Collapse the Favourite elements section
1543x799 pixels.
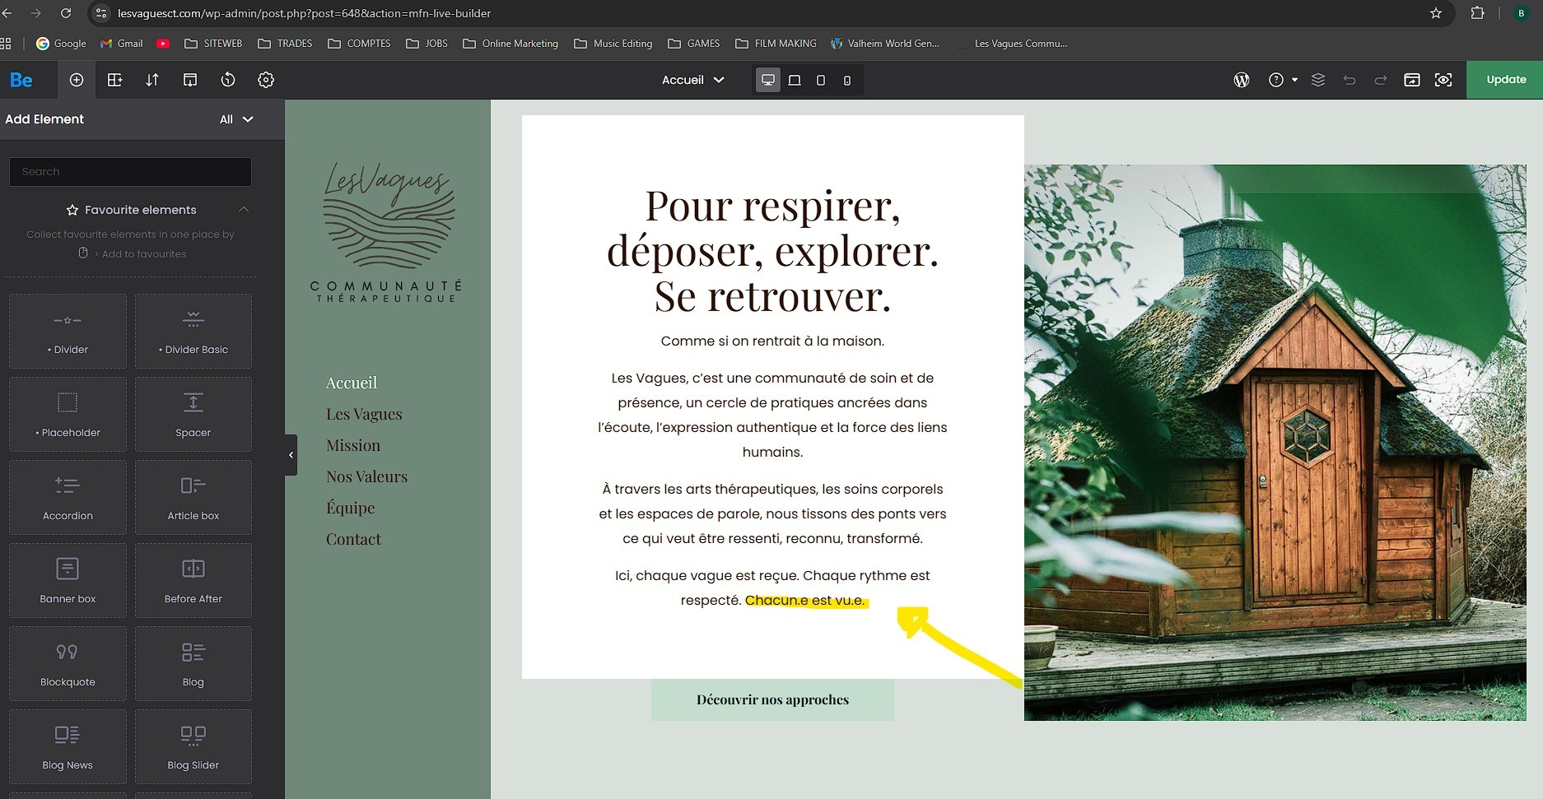(244, 209)
